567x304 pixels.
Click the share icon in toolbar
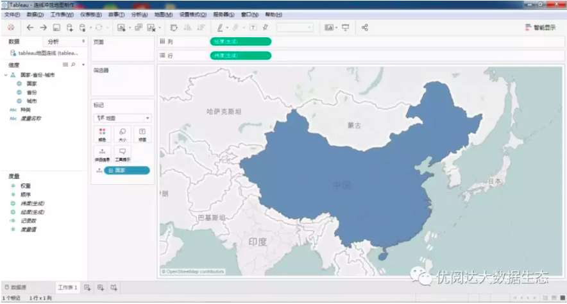pos(365,28)
